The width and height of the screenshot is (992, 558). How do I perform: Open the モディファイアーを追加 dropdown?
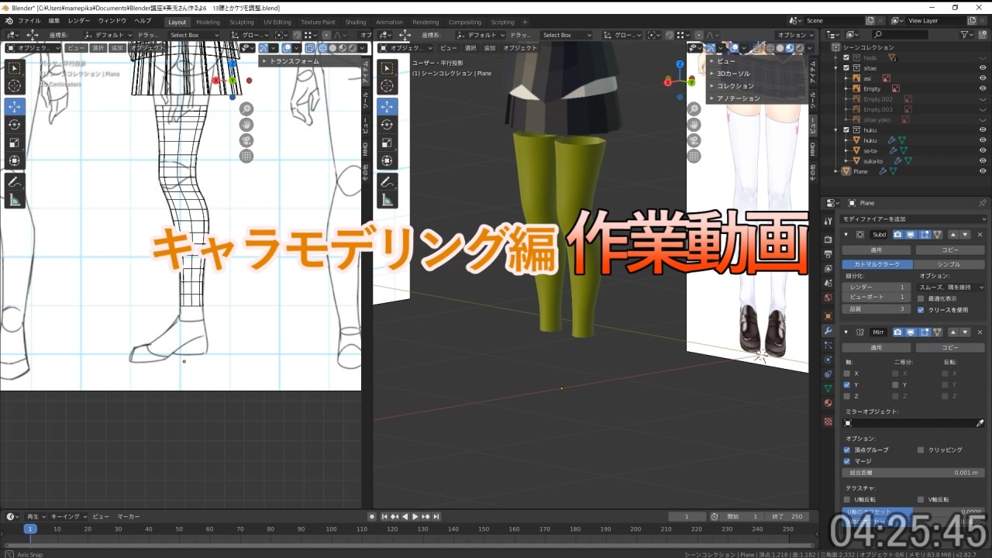pos(911,219)
